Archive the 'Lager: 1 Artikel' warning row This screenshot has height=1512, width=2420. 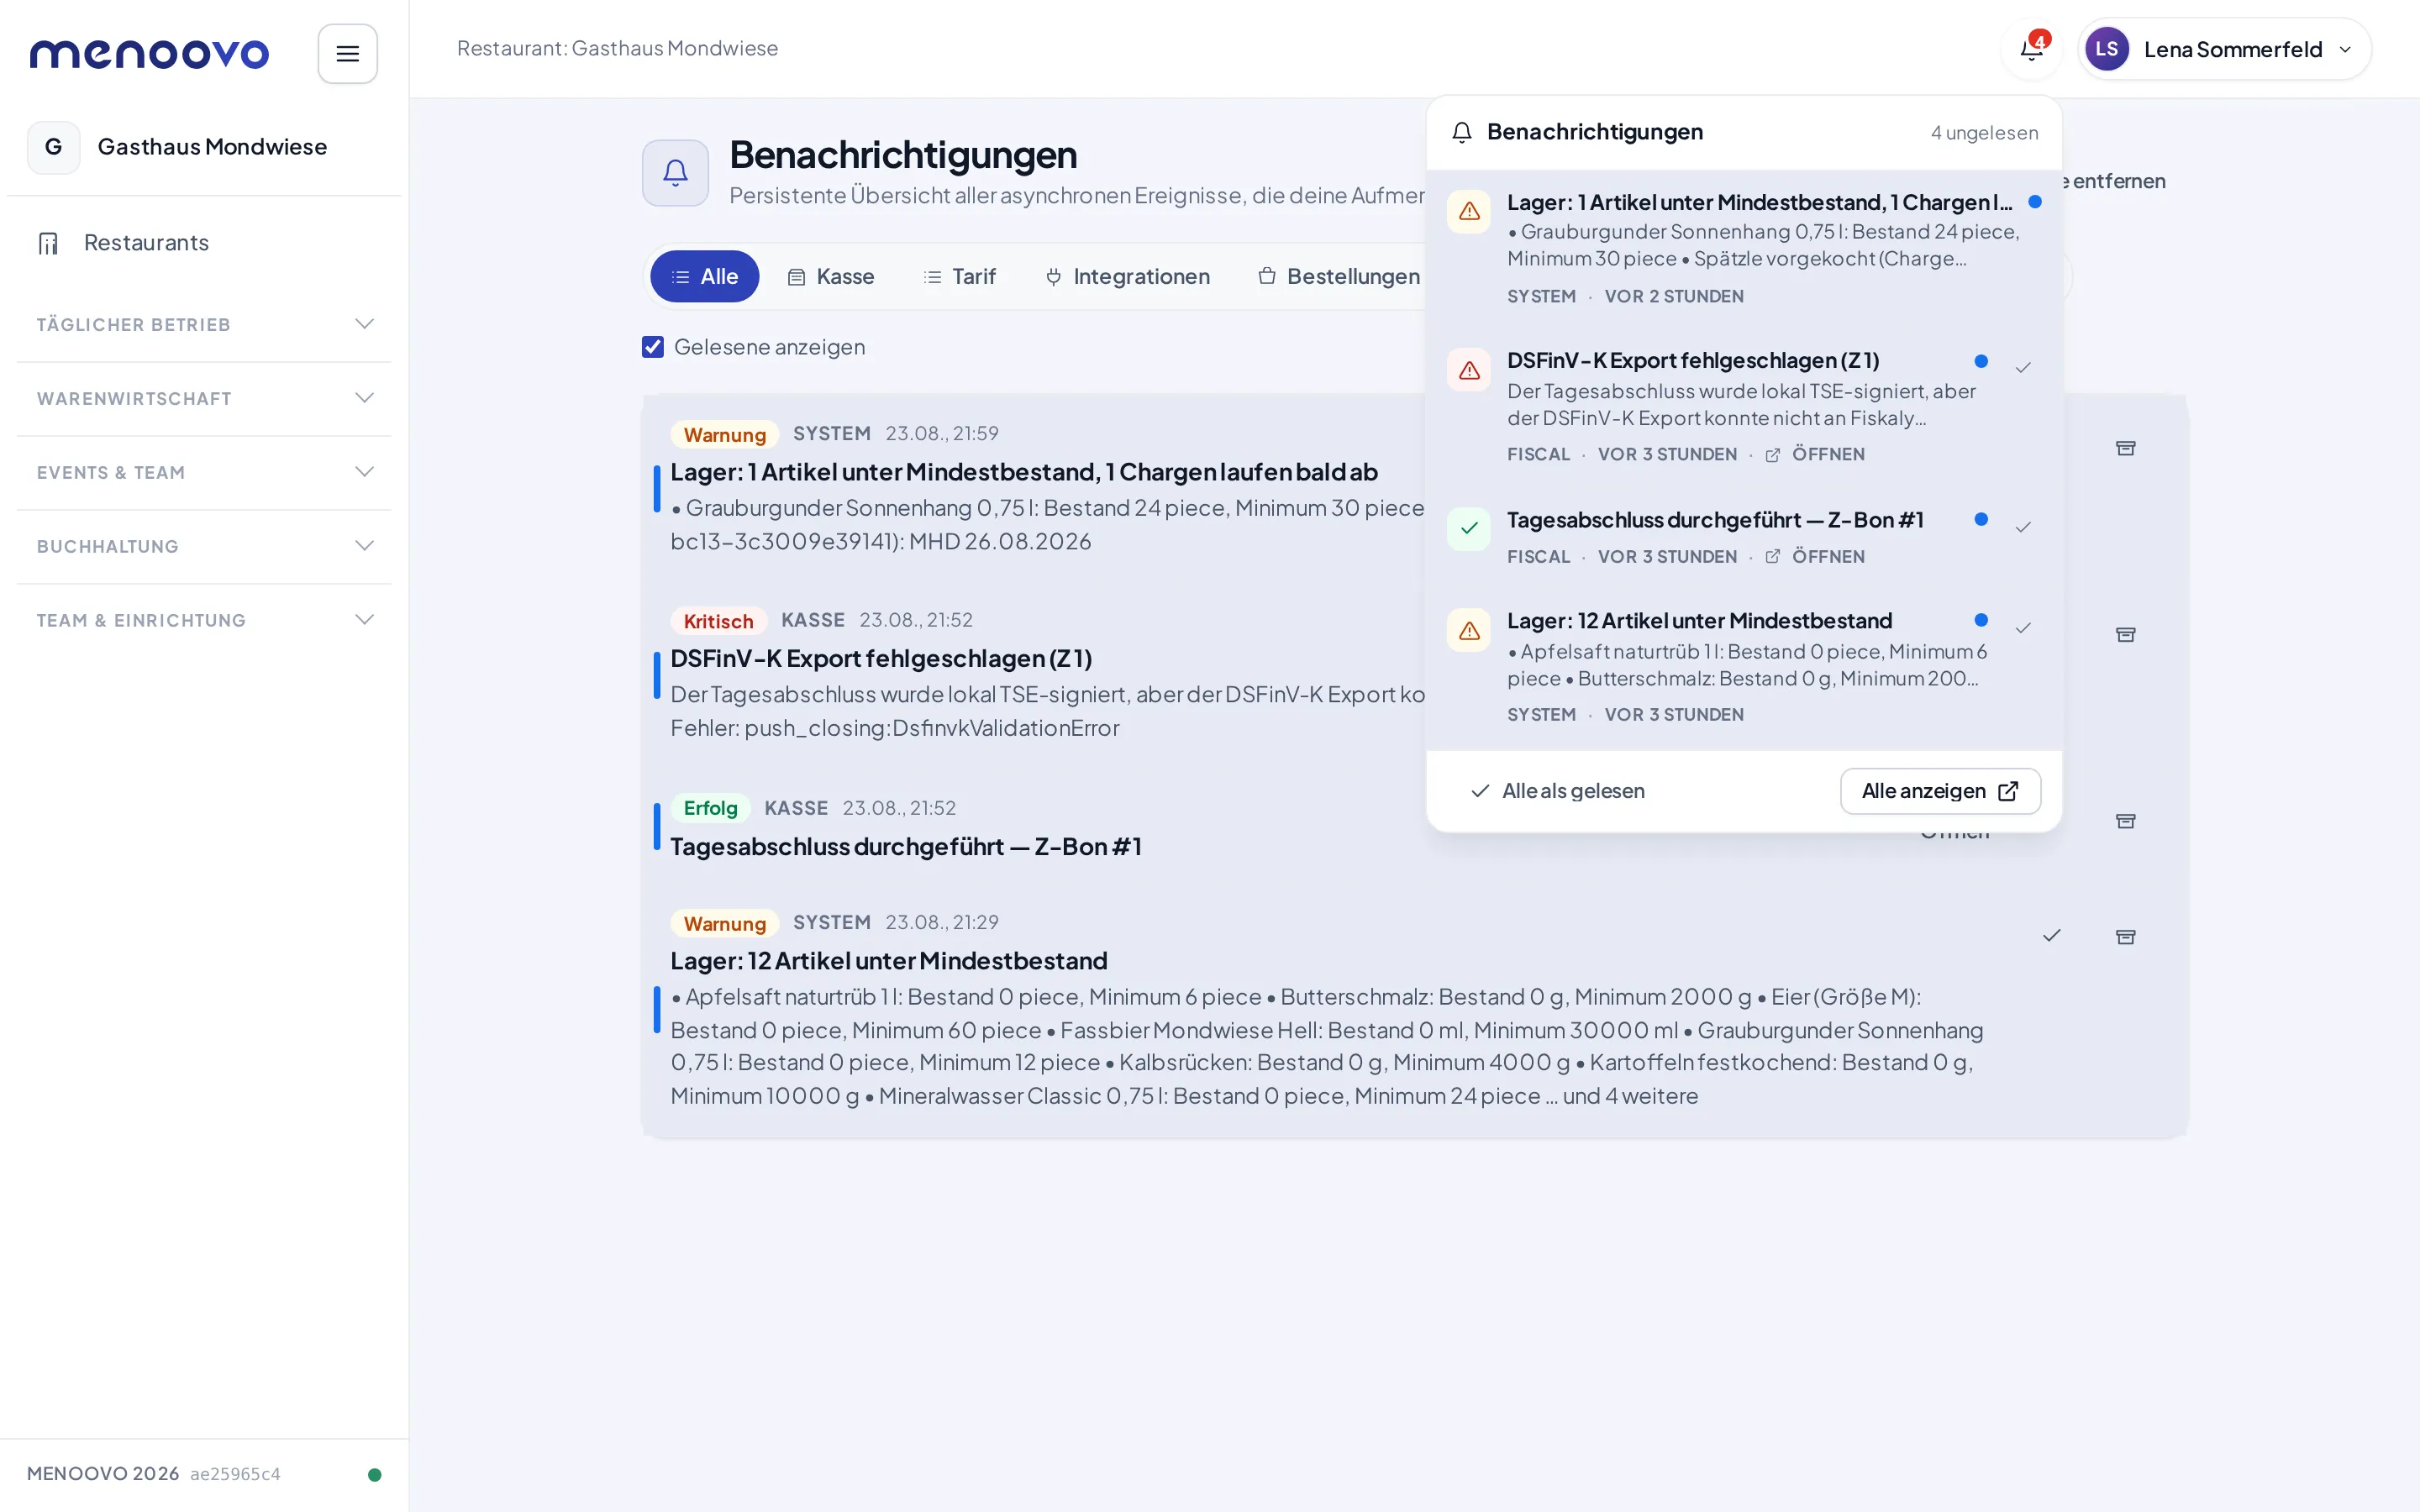pos(2126,448)
